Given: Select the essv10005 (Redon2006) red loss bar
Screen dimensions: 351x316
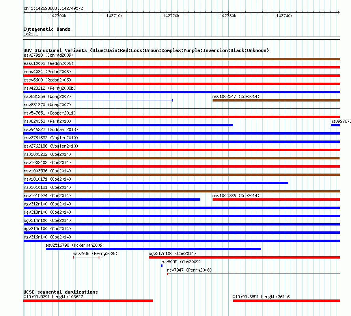Looking at the screenshot, I should point(181,67).
